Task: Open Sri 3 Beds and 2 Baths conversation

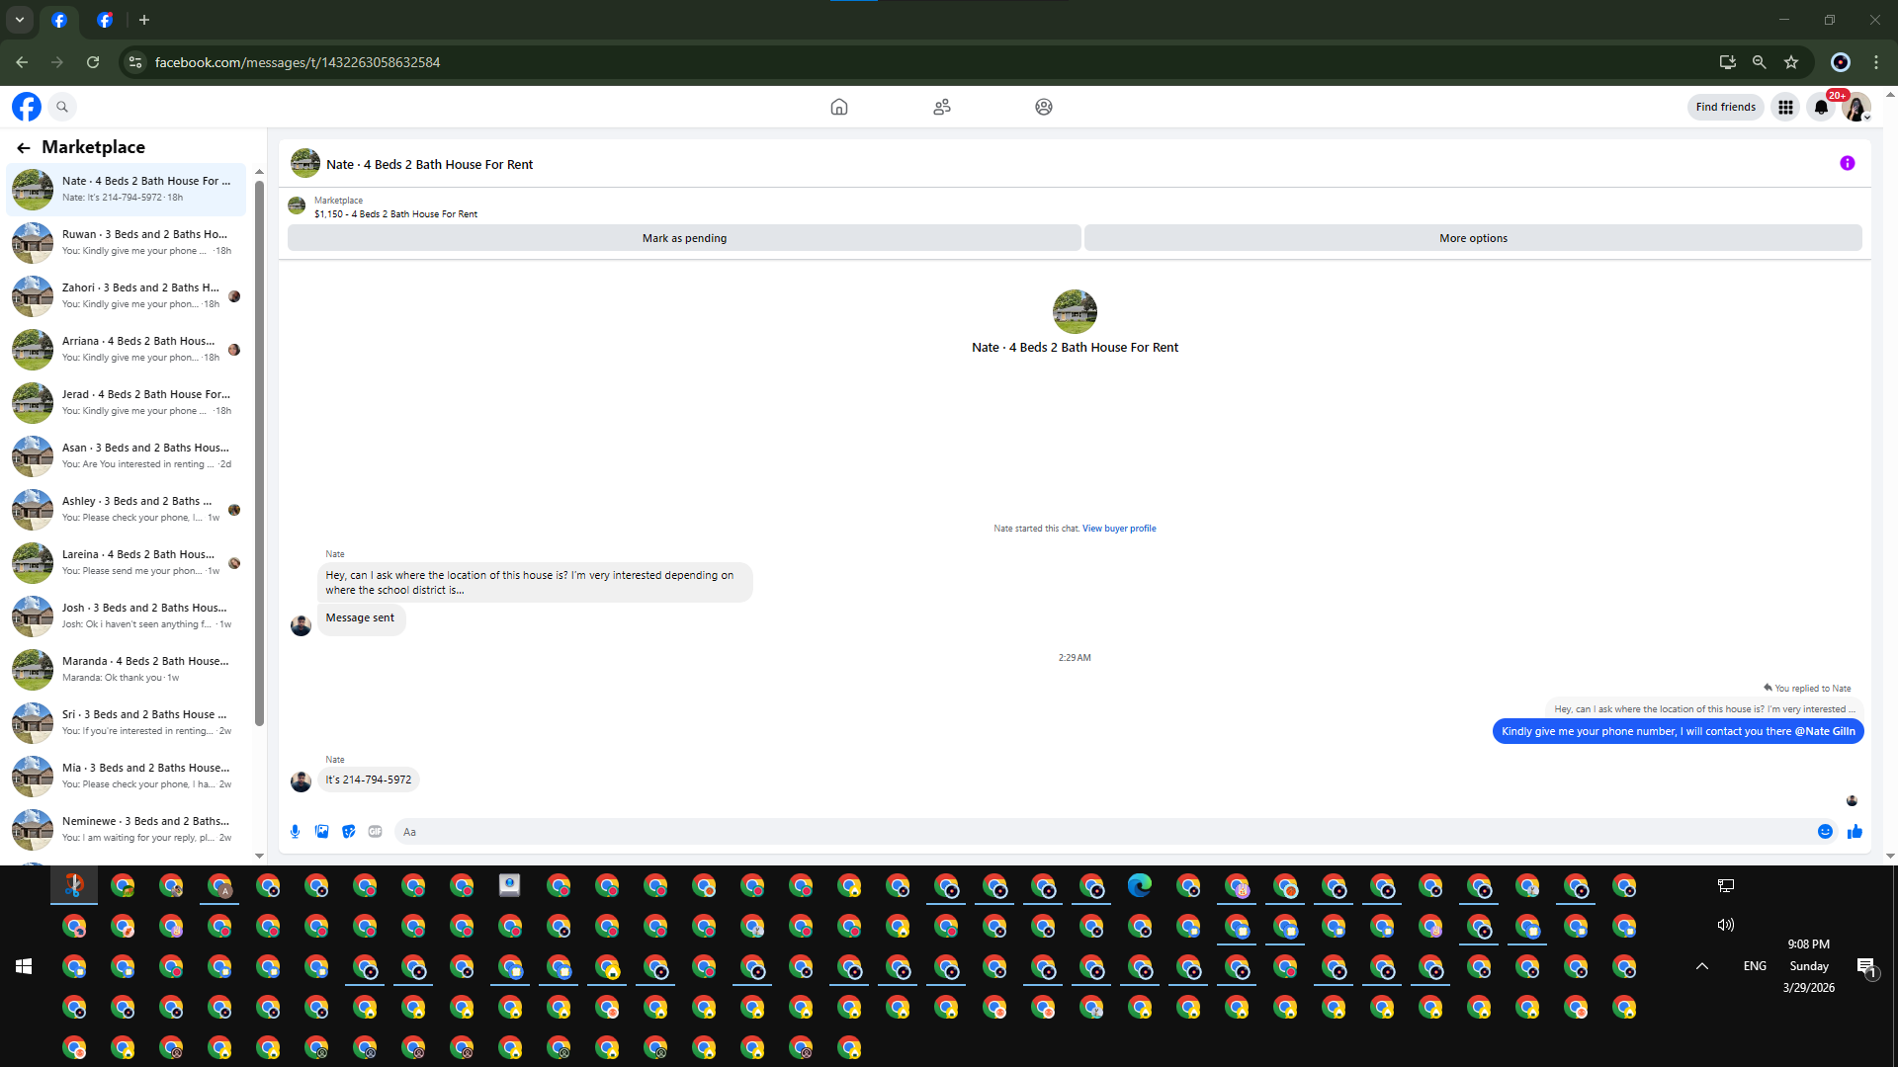Action: pyautogui.click(x=127, y=723)
